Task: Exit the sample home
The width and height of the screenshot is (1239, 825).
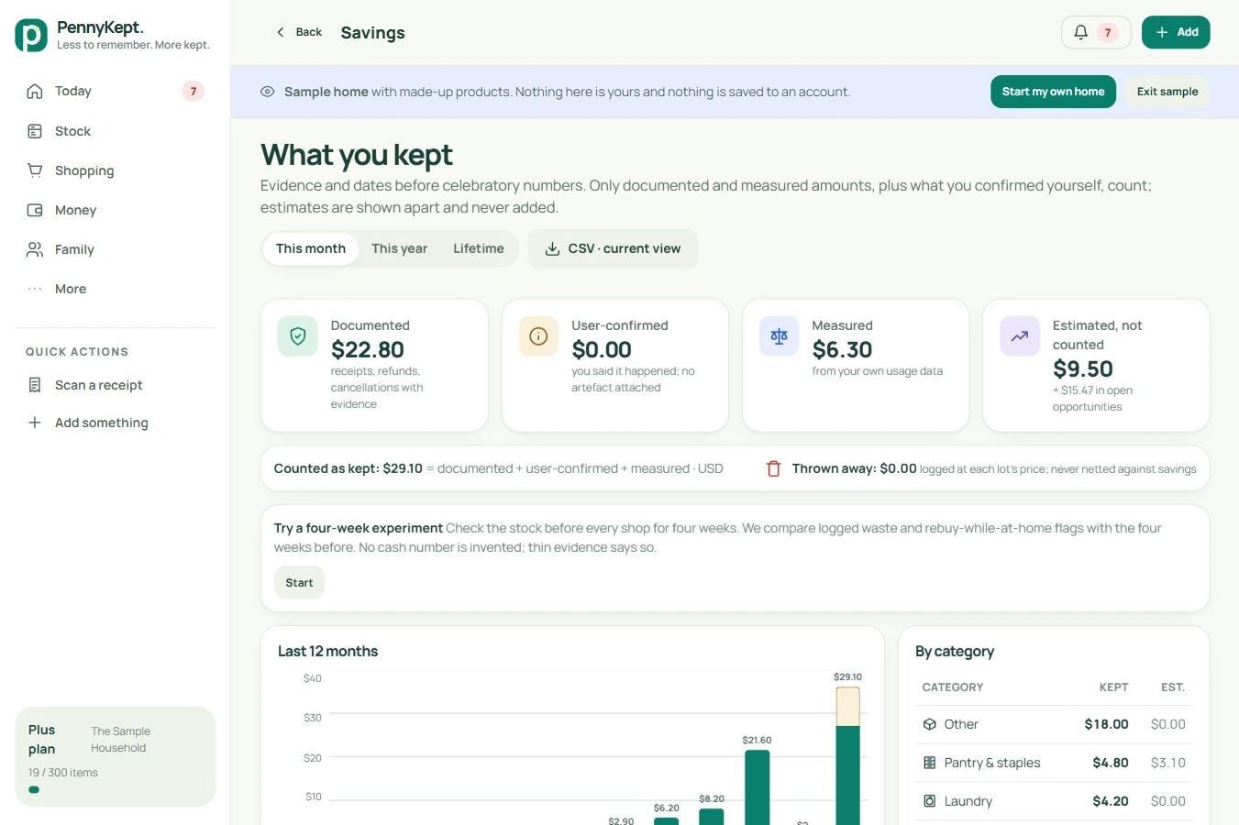Action: tap(1167, 92)
